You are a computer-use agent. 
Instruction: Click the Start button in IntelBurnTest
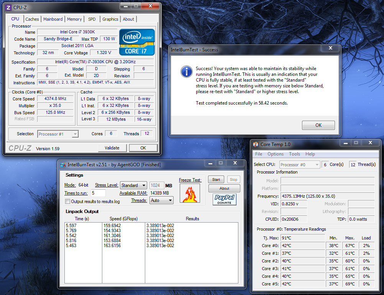coord(216,179)
